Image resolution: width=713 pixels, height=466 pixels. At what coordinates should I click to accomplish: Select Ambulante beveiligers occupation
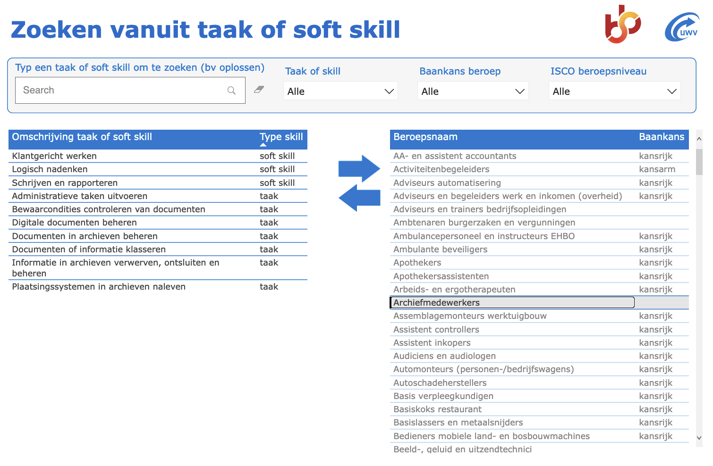click(x=539, y=250)
